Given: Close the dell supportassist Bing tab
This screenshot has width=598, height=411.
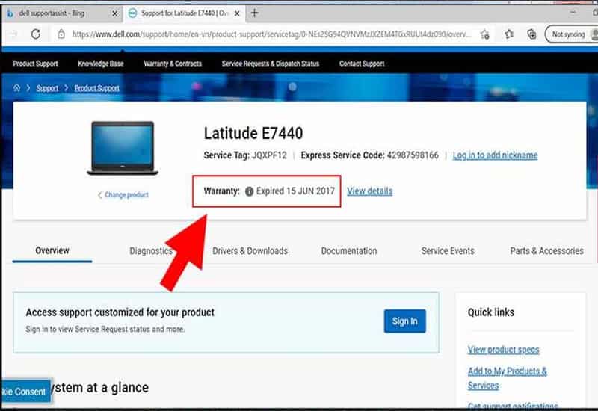Looking at the screenshot, I should pyautogui.click(x=113, y=13).
